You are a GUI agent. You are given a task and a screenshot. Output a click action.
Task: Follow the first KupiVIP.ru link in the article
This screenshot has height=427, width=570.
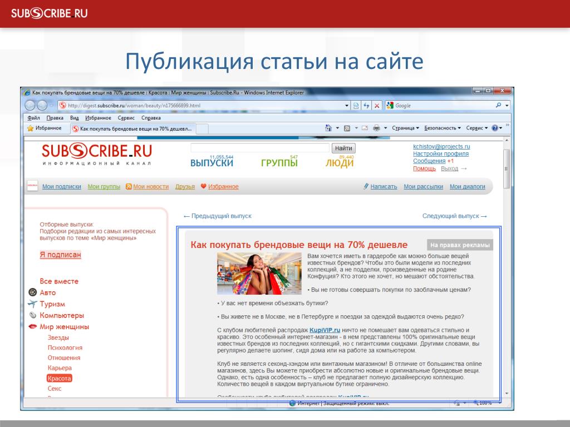click(x=325, y=330)
